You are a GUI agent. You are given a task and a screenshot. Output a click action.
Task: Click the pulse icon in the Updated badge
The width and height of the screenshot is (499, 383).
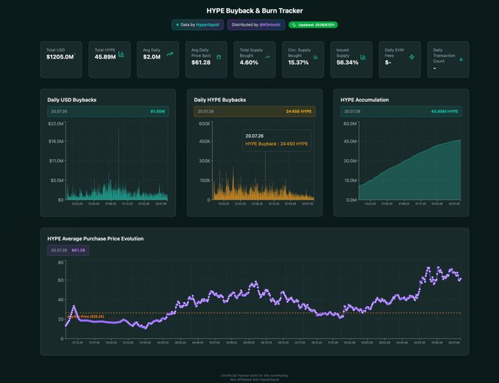294,25
